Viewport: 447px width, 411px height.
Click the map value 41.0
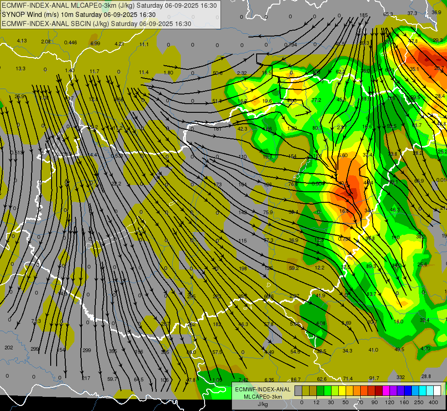pos(373,350)
